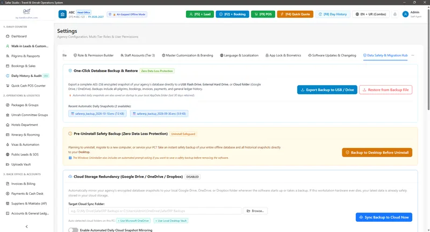This screenshot has height=232, width=430.
Task: Click the [F9] POS button
Action: click(x=263, y=15)
